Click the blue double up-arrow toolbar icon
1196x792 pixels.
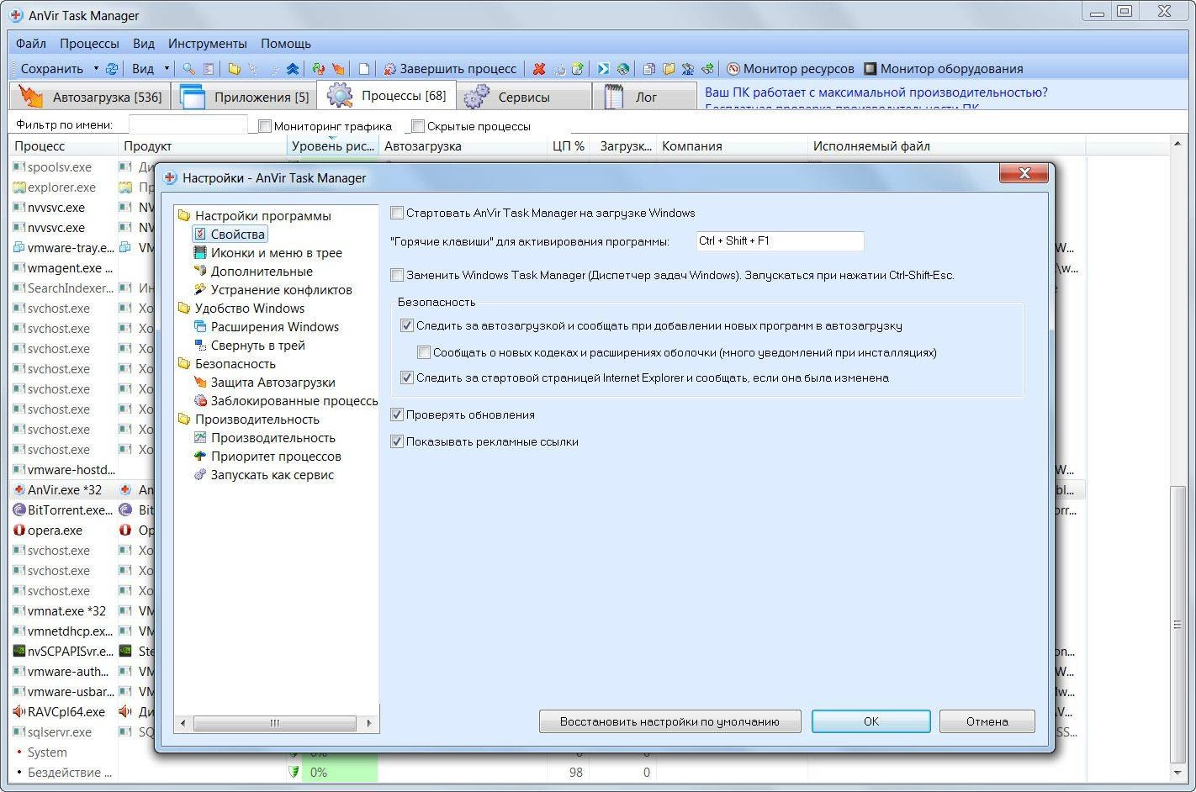[x=292, y=69]
